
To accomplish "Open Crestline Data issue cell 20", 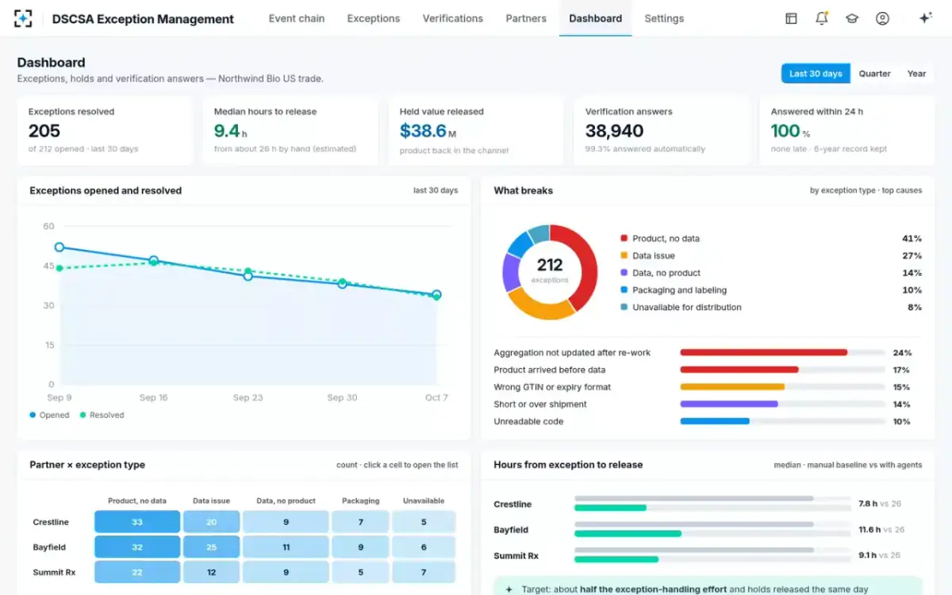I will tap(211, 522).
